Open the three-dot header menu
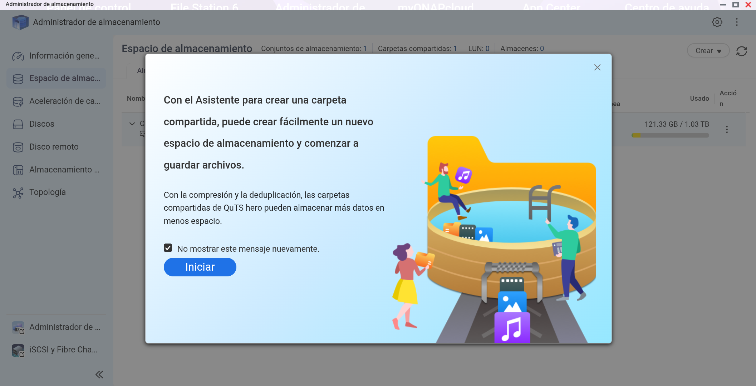The width and height of the screenshot is (756, 386). (737, 22)
